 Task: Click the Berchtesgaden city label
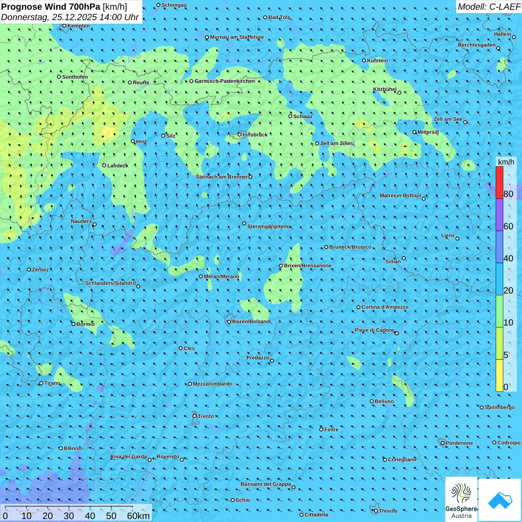(477, 45)
